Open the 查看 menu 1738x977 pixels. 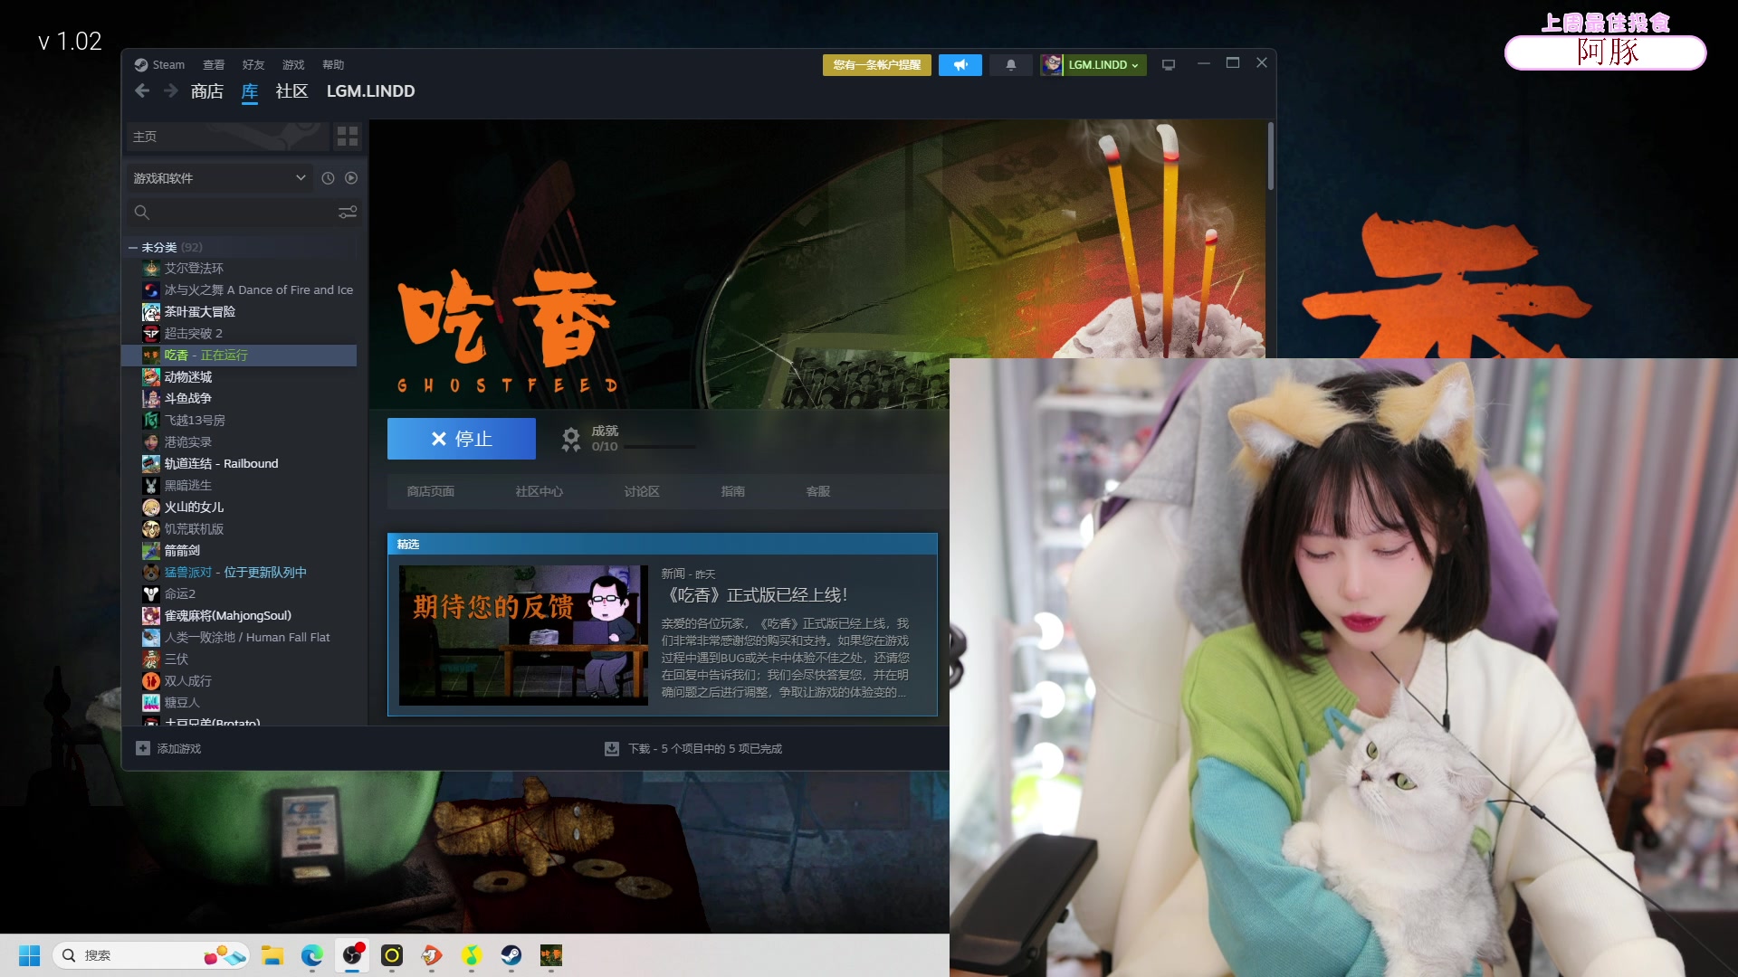click(214, 65)
